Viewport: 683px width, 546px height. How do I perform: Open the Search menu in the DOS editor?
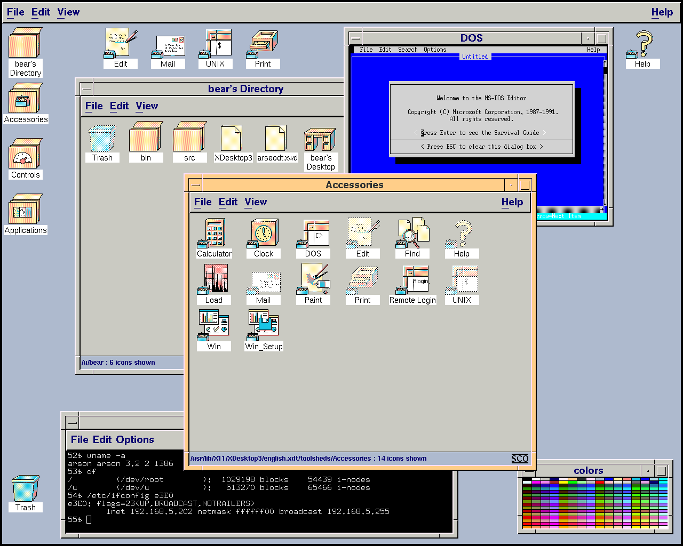point(408,50)
